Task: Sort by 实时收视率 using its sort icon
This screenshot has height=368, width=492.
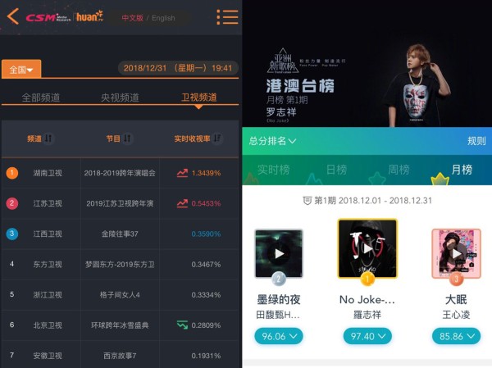Action: [x=217, y=138]
